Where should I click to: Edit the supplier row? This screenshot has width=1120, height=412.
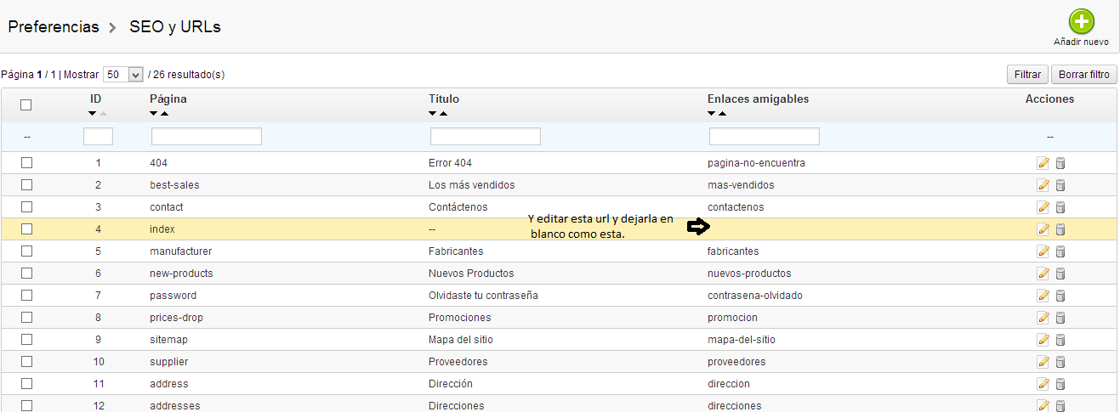[1043, 362]
